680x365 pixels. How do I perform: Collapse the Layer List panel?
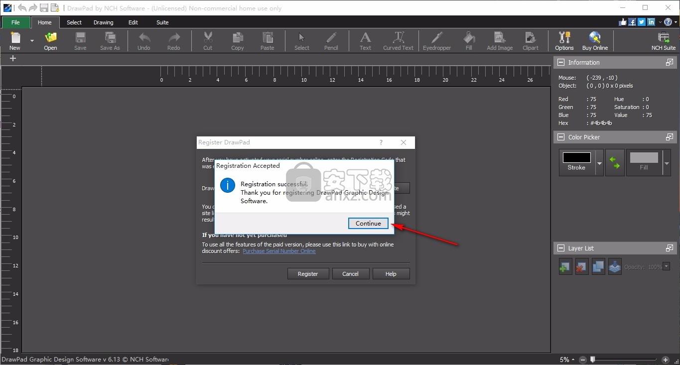pyautogui.click(x=561, y=248)
